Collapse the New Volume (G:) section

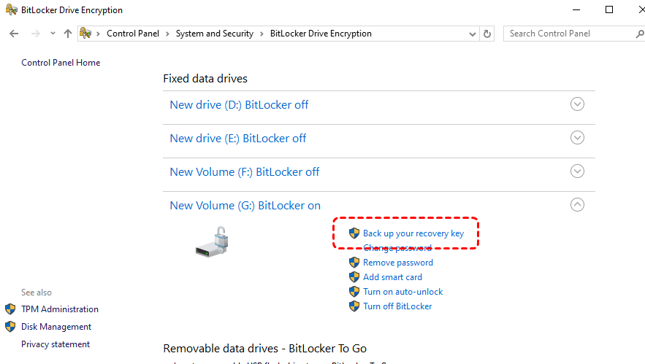click(x=577, y=205)
